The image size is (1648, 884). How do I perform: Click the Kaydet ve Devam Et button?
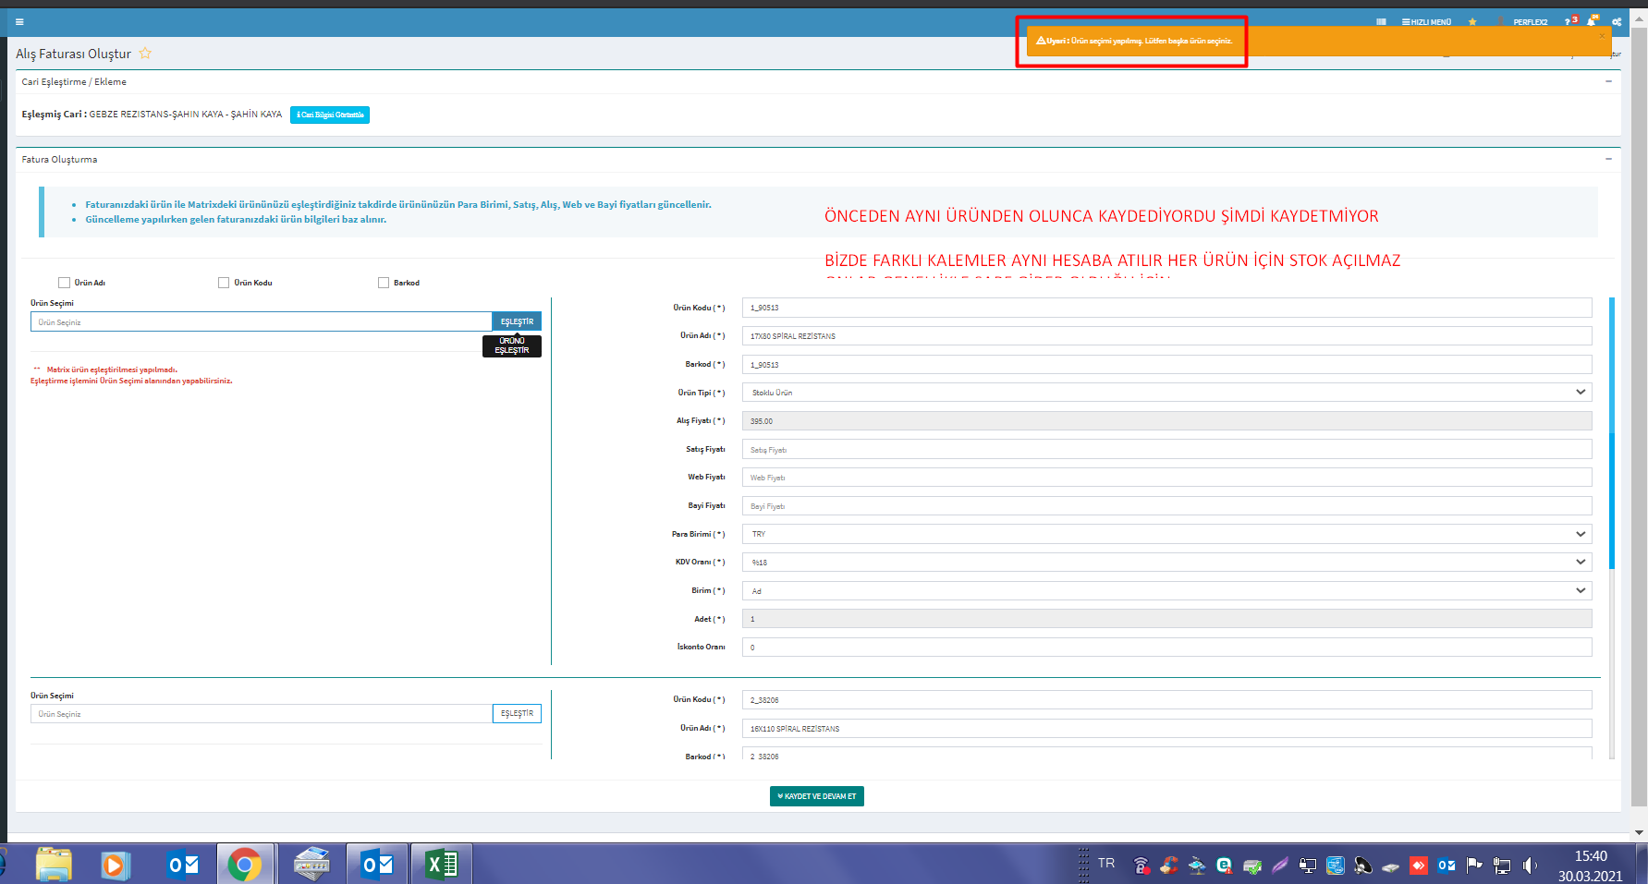[816, 796]
